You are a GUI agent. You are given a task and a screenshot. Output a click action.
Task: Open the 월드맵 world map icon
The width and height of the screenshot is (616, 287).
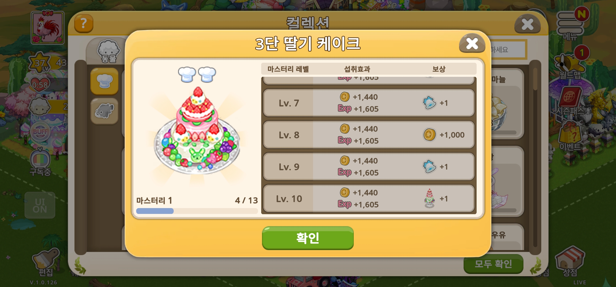tap(570, 66)
